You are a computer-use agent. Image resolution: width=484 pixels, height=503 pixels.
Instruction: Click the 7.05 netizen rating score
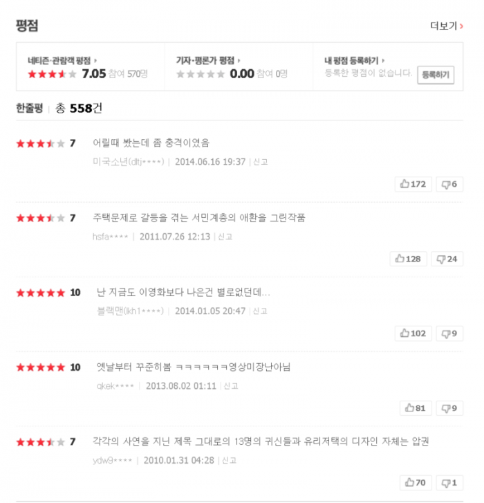click(x=94, y=74)
